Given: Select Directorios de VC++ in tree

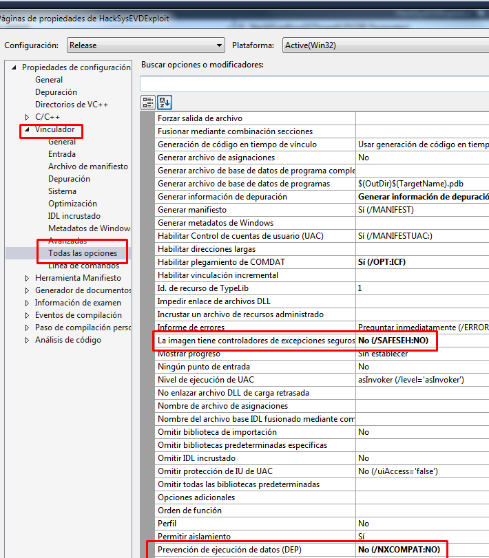Looking at the screenshot, I should (72, 105).
